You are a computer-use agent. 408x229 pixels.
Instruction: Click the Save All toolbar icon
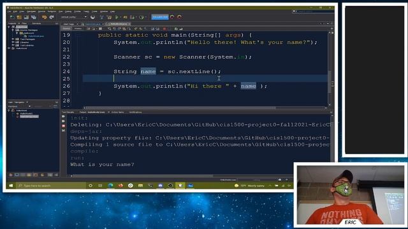click(33, 17)
